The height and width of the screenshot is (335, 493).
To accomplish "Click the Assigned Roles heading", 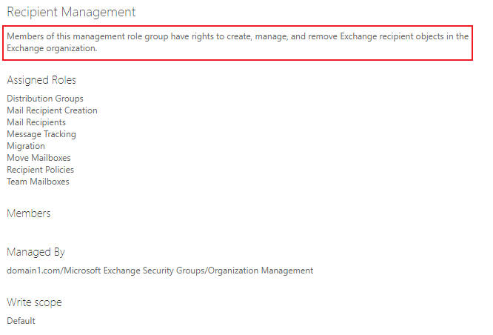I will point(41,80).
